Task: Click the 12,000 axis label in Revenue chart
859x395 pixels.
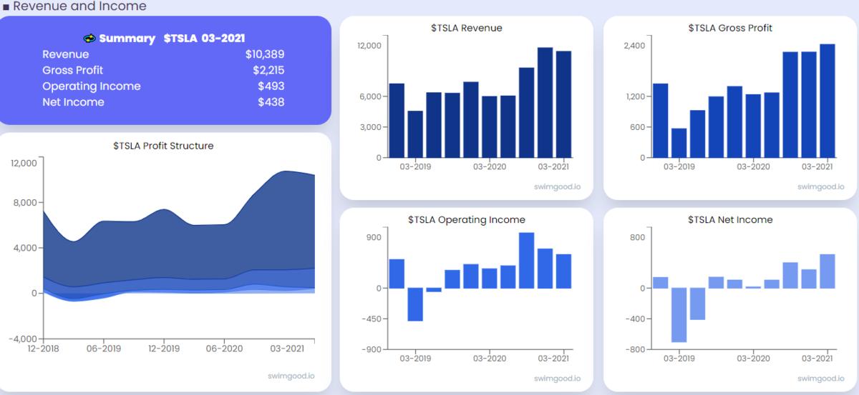Action: (x=369, y=46)
